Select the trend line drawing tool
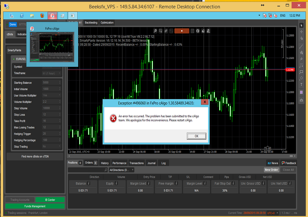 click(301, 46)
